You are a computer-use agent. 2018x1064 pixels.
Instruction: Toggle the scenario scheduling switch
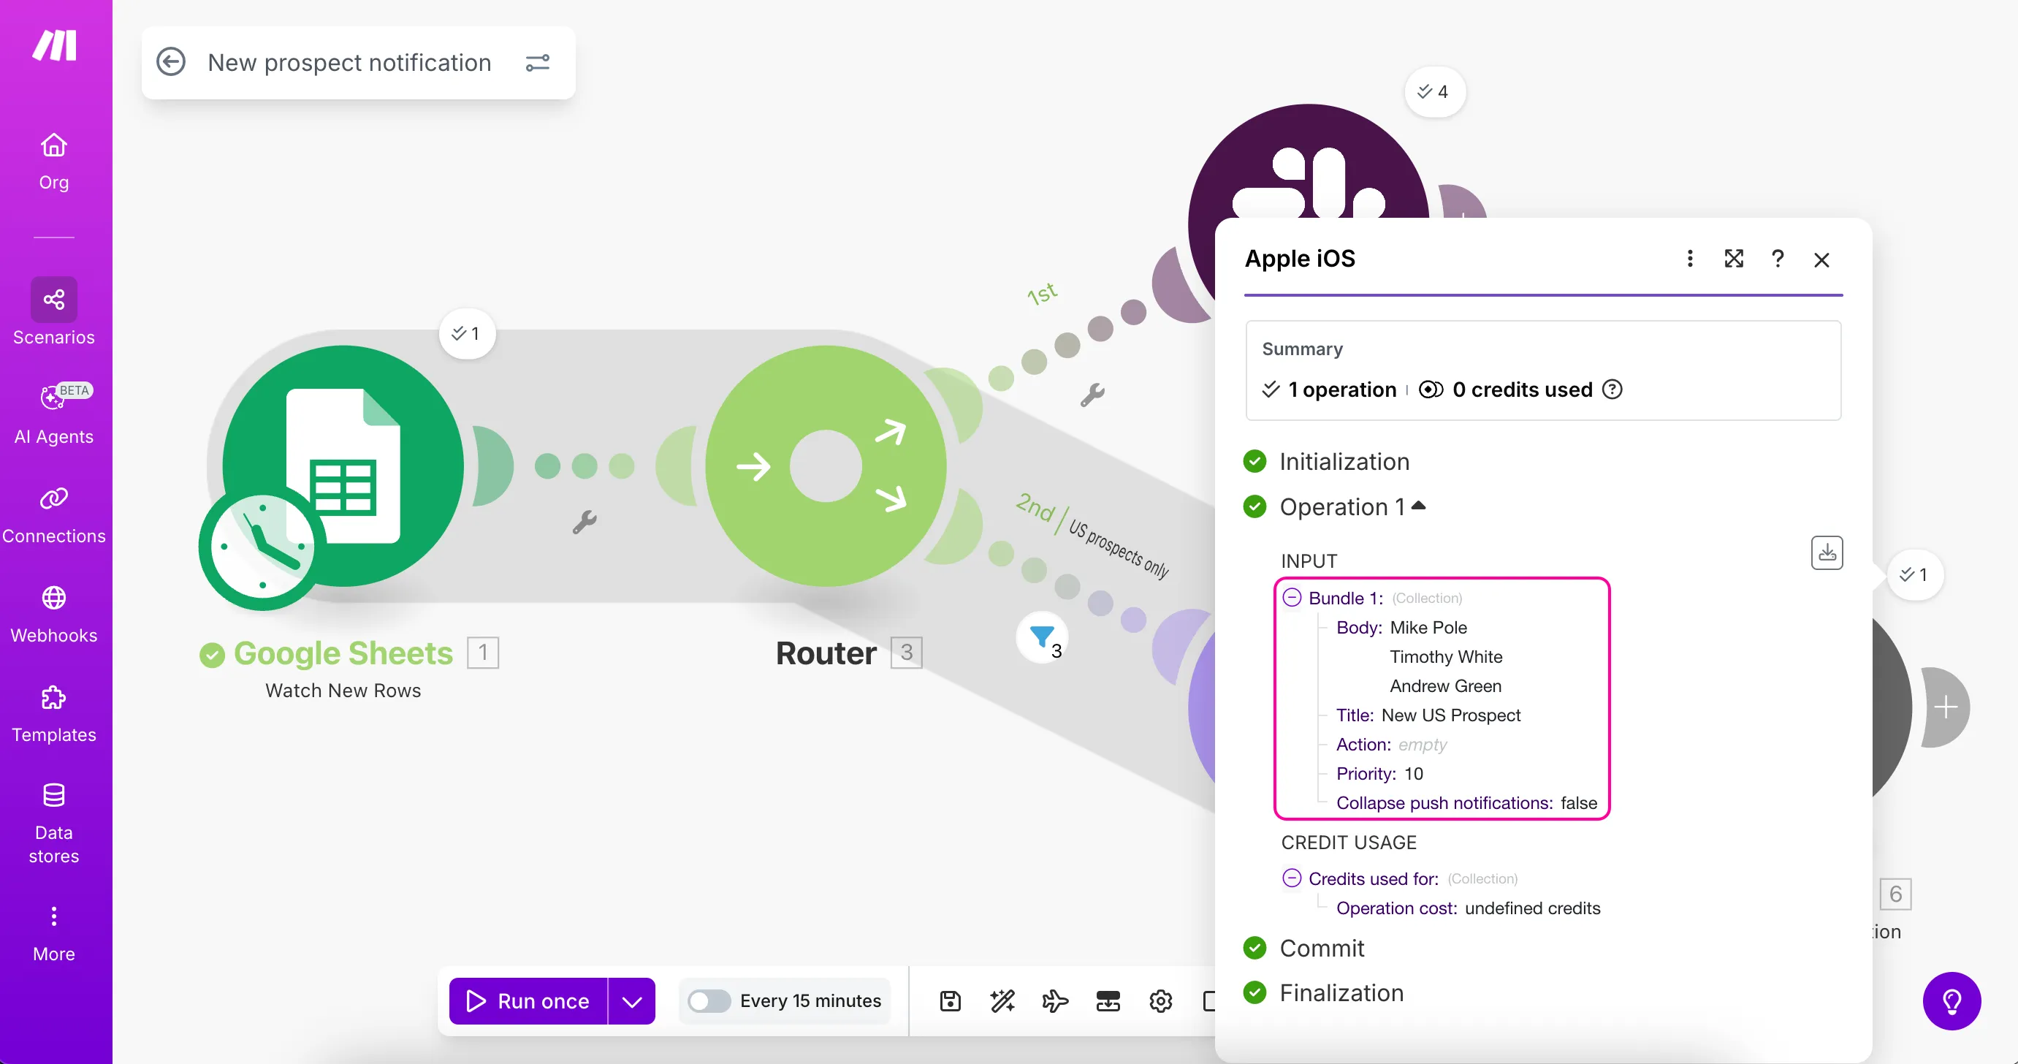(708, 1000)
